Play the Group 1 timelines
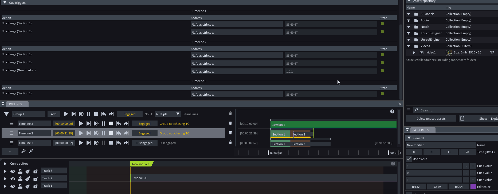 (66, 114)
